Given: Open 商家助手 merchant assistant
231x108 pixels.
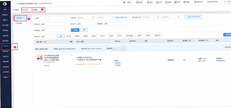Looking at the screenshot, I should pyautogui.click(x=199, y=2).
